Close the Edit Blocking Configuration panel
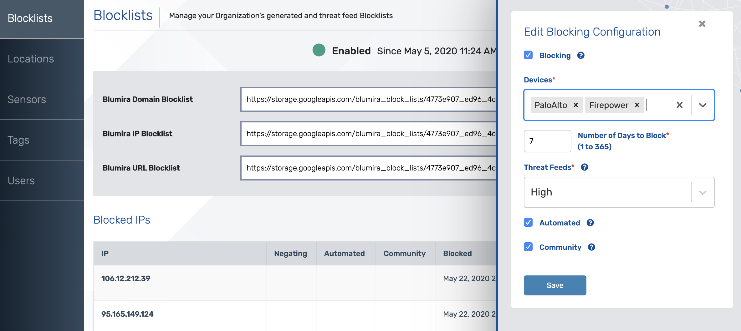Image resolution: width=741 pixels, height=331 pixels. coord(702,24)
